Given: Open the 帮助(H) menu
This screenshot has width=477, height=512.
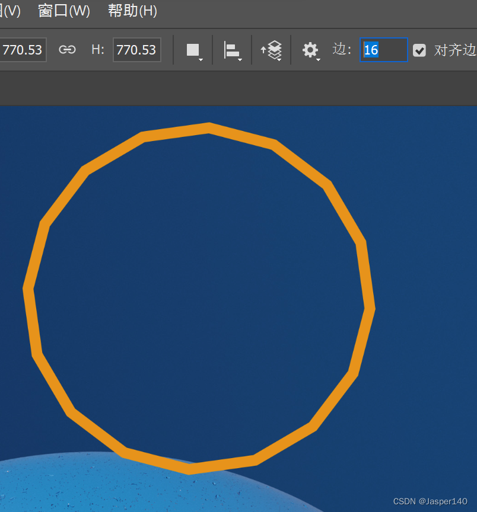Looking at the screenshot, I should [x=132, y=11].
